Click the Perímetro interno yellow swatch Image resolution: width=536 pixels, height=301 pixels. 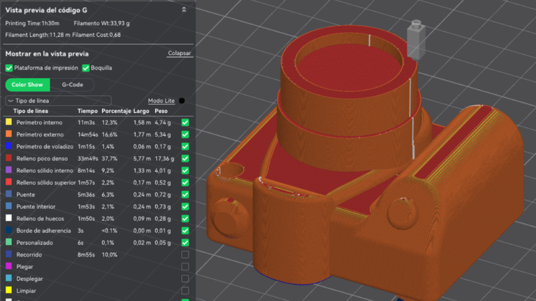[x=9, y=122]
